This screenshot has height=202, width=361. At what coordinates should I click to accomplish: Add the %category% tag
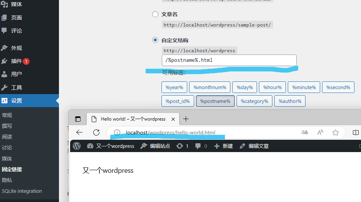point(254,101)
